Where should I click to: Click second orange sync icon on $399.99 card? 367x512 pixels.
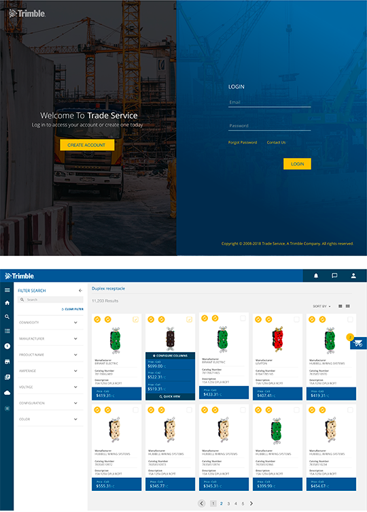(269, 410)
